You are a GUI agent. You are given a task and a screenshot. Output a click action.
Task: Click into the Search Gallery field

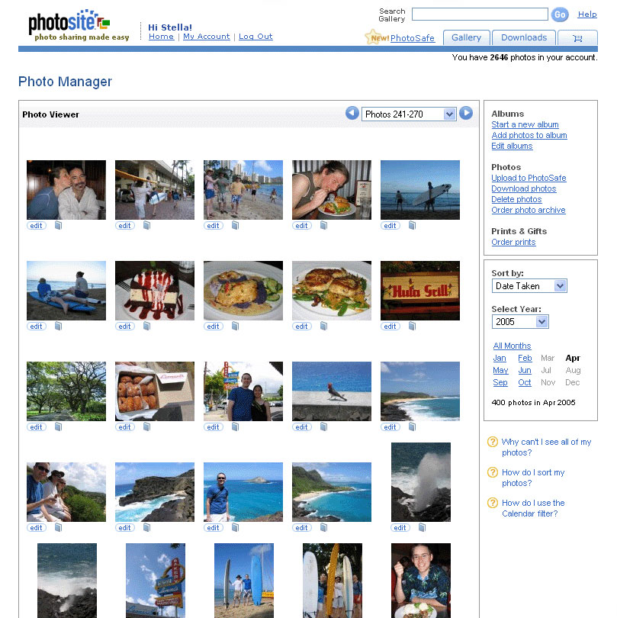(480, 14)
